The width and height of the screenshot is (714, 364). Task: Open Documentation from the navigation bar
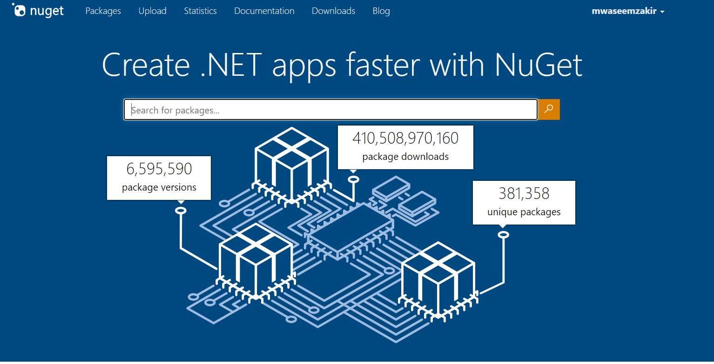coord(264,11)
